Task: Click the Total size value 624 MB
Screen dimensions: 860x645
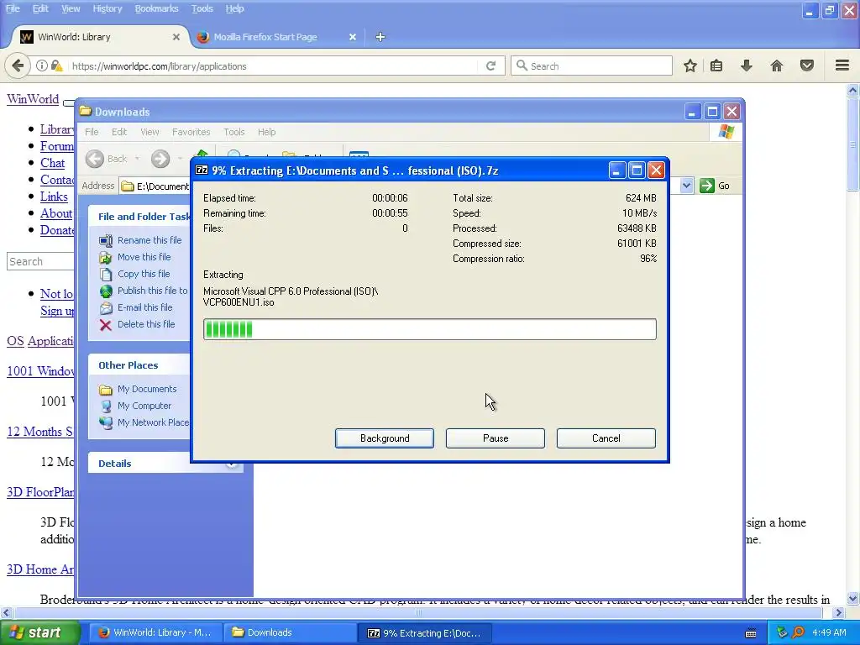Action: pos(641,198)
